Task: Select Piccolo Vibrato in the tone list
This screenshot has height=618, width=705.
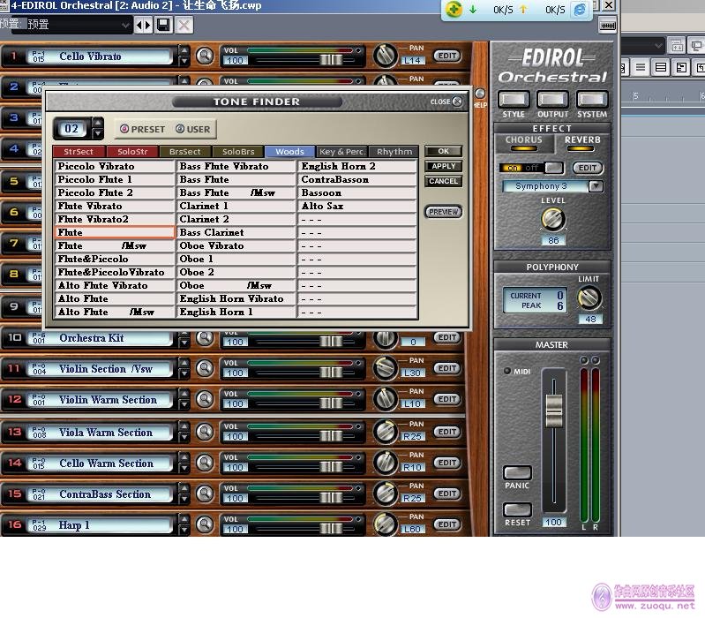Action: click(x=114, y=167)
